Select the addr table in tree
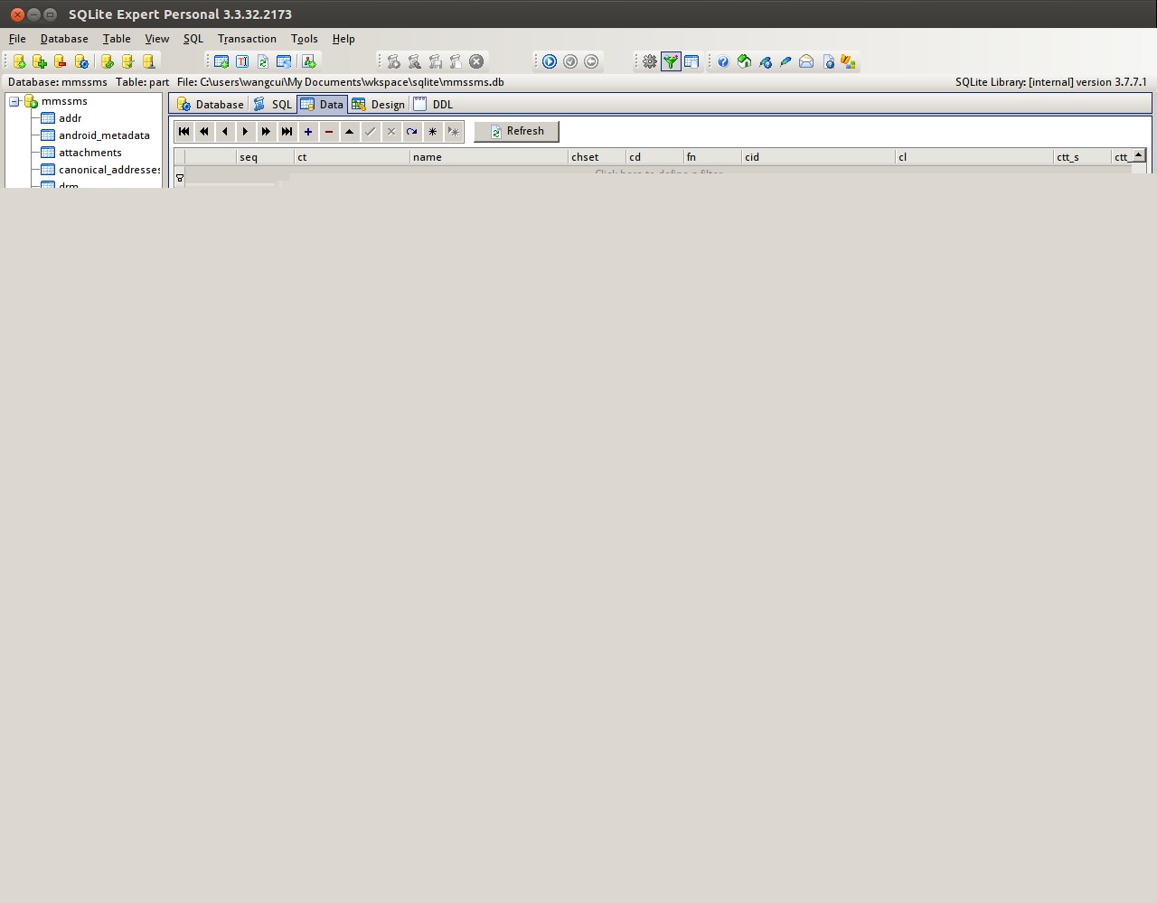The height and width of the screenshot is (903, 1157). click(x=71, y=118)
